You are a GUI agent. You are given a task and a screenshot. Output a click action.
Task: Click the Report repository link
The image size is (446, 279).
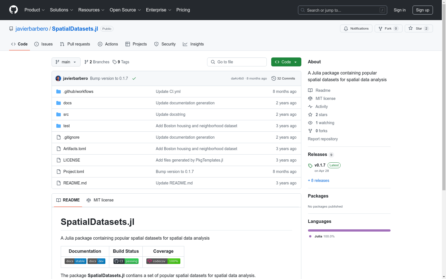click(323, 139)
